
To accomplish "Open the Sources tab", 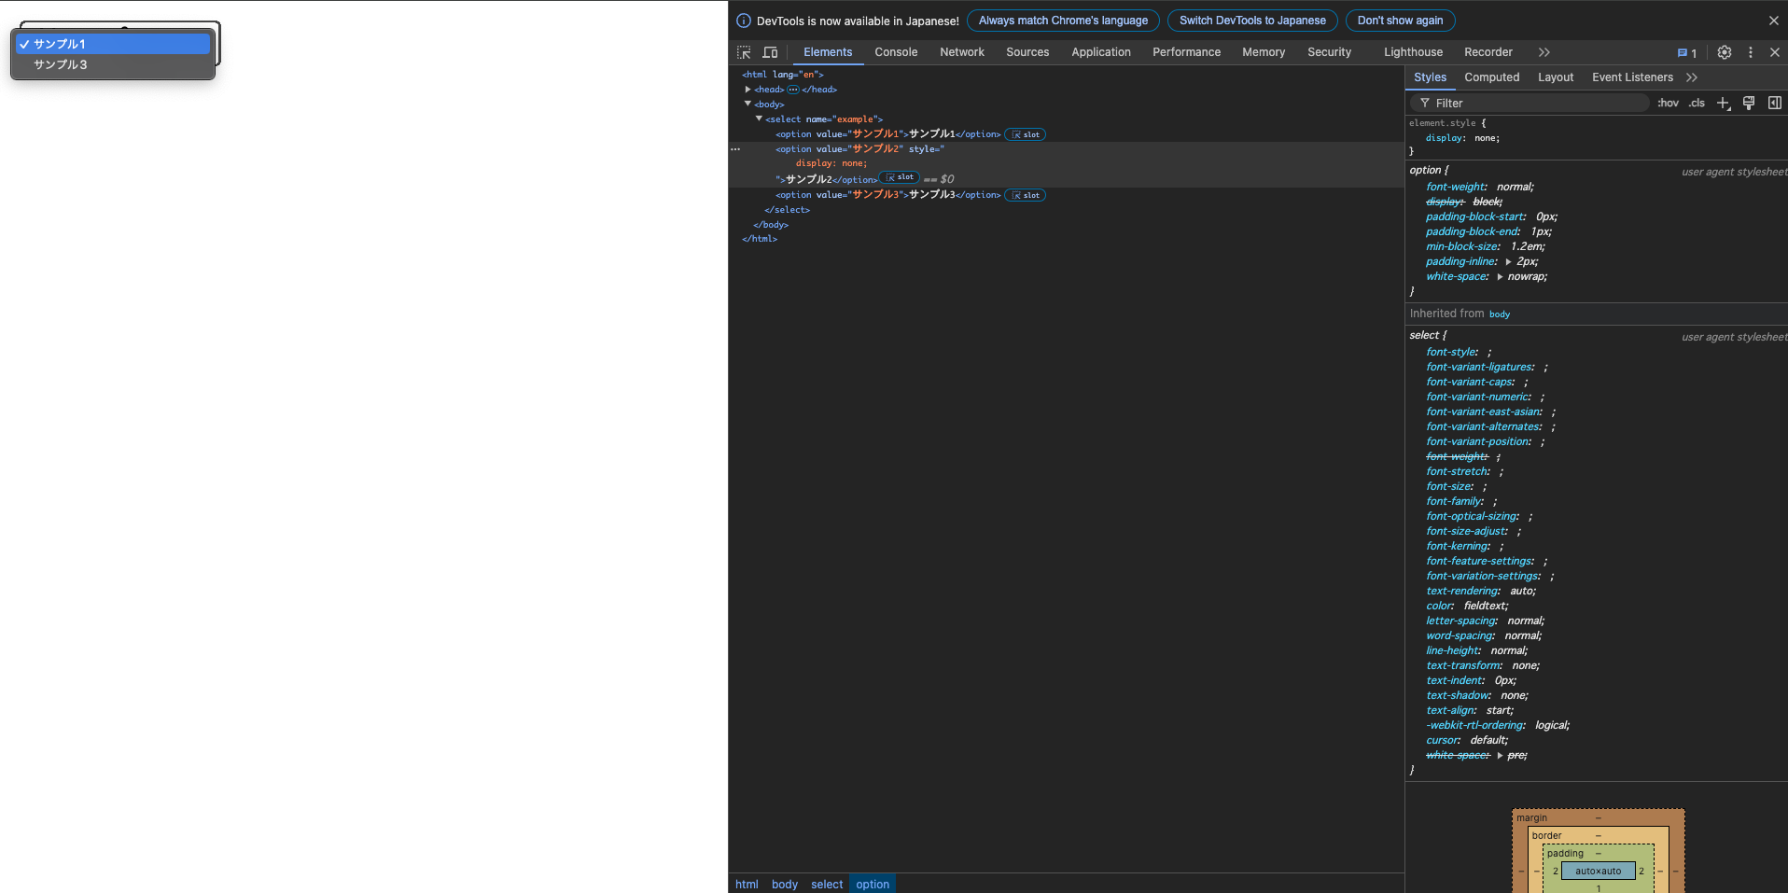I will pos(1027,52).
